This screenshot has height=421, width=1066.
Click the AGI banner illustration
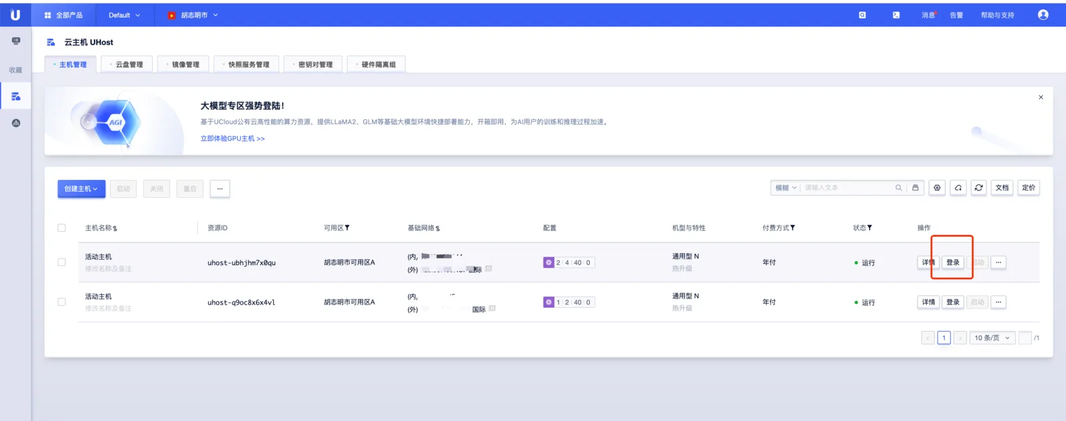(116, 123)
